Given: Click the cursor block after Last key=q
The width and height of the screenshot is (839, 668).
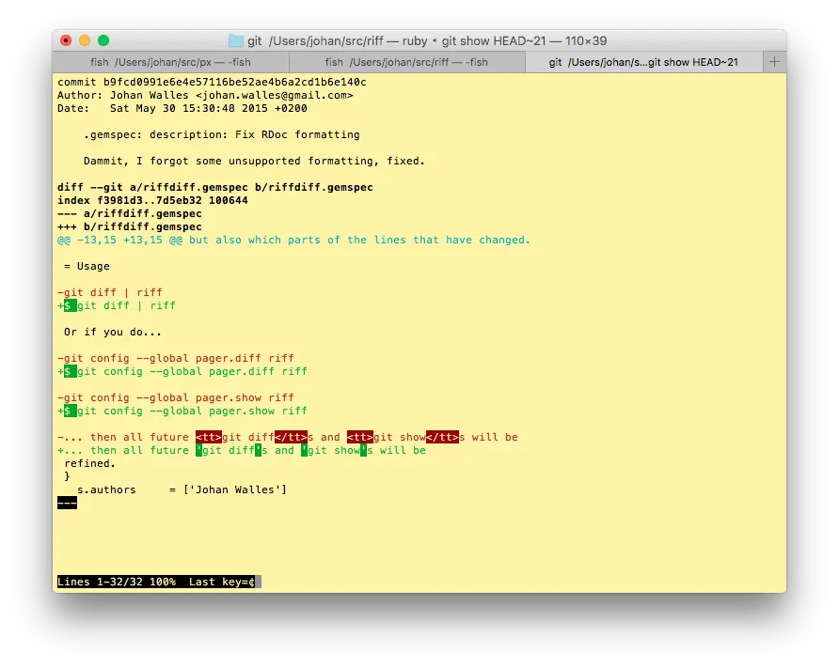Looking at the screenshot, I should coord(256,581).
